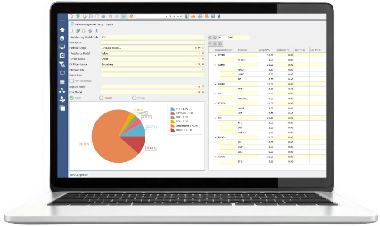Image resolution: width=380 pixels, height=226 pixels.
Task: Select the Group radio option
Action: (134, 98)
